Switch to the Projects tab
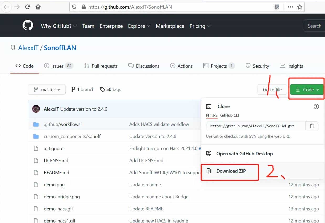The height and width of the screenshot is (223, 325). click(x=219, y=66)
